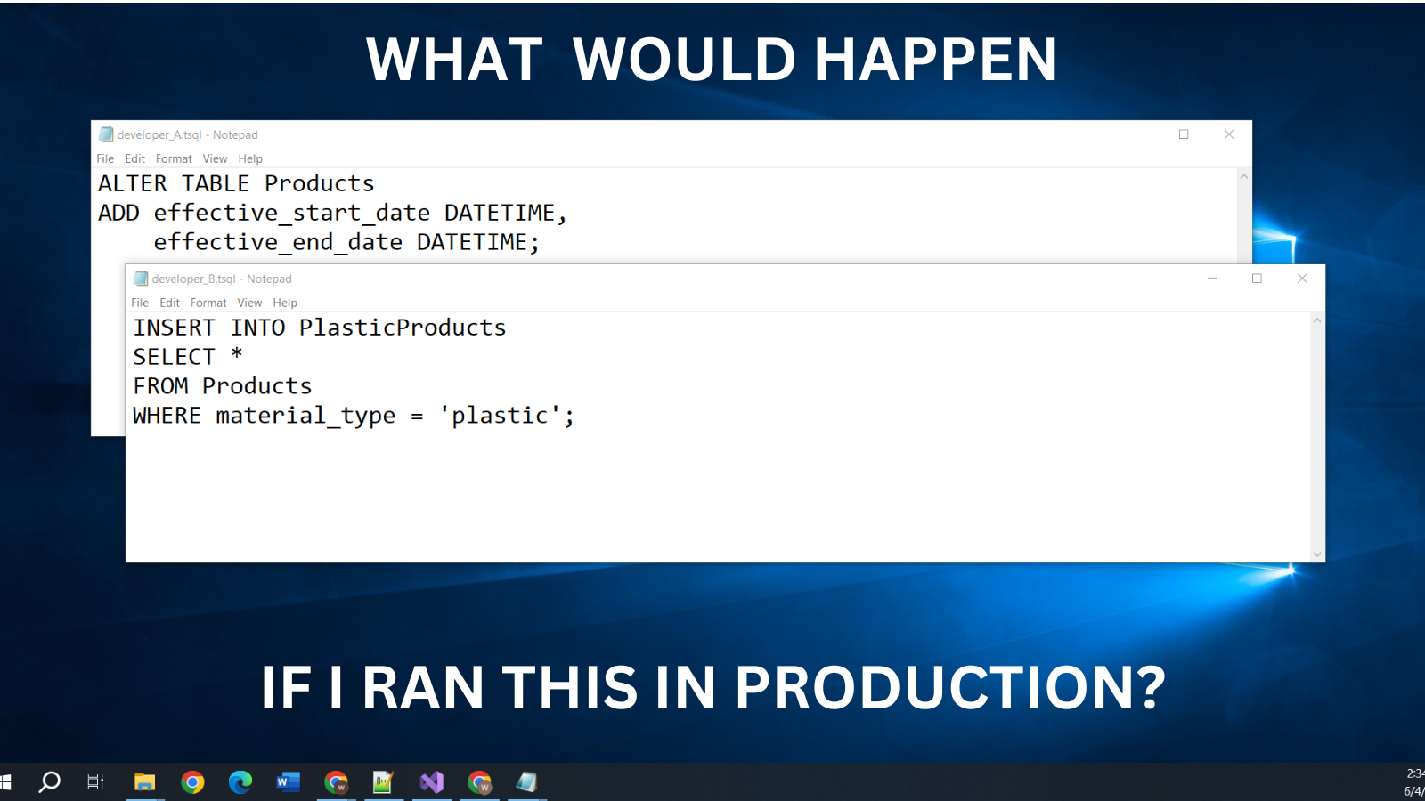Open Help menu in developer_B.tsql Notepad
The height and width of the screenshot is (801, 1425).
click(285, 303)
